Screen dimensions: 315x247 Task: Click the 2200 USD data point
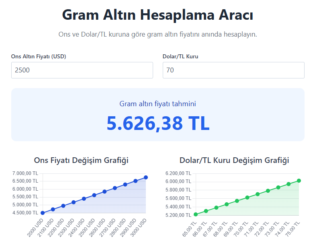63,206
